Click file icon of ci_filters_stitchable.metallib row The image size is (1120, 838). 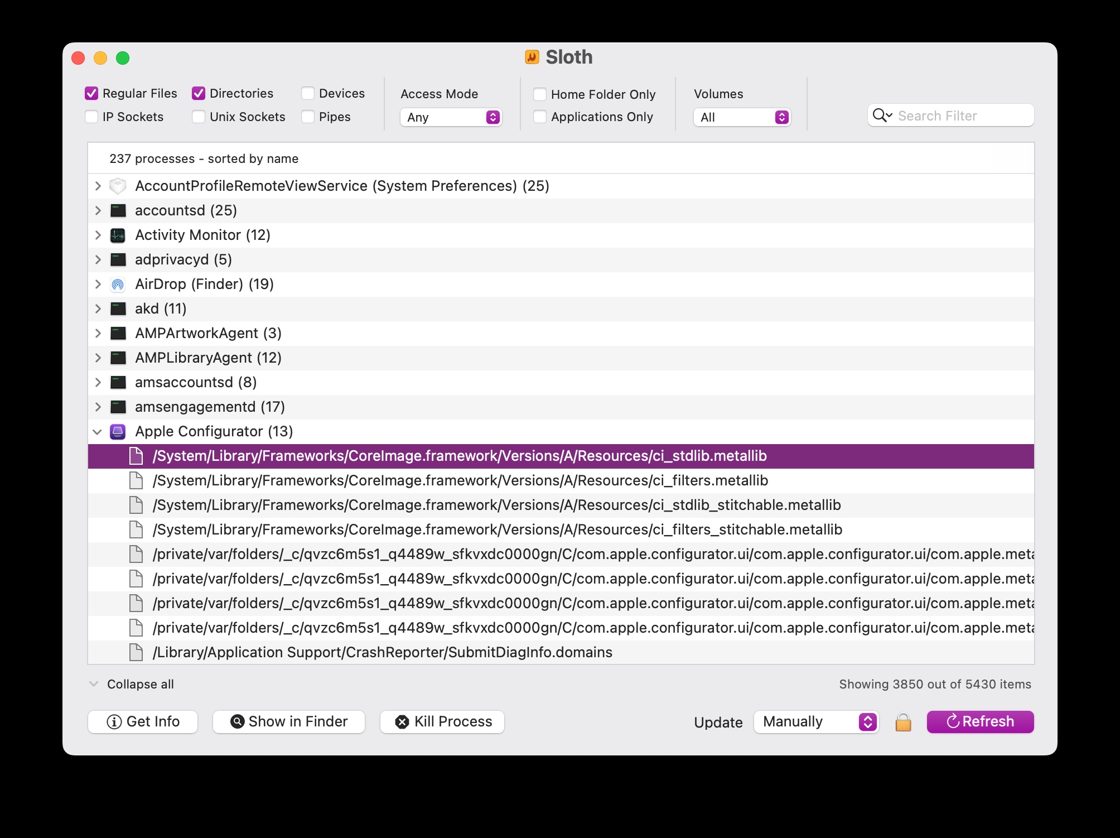(x=136, y=529)
